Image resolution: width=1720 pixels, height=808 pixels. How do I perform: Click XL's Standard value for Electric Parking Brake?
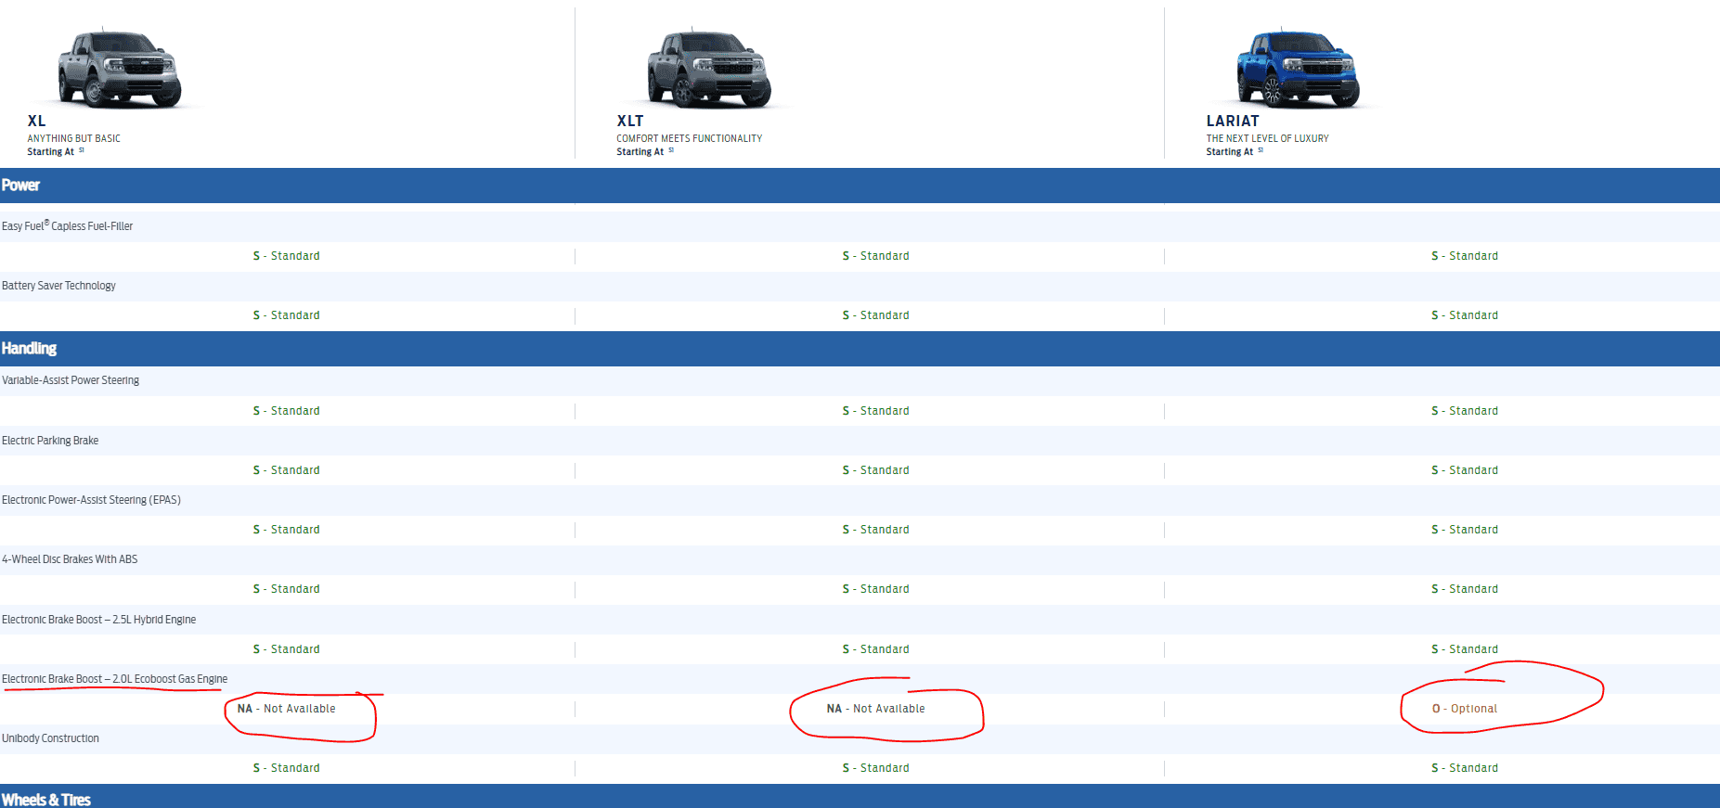[286, 470]
